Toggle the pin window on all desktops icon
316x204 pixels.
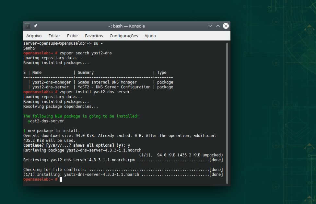click(35, 26)
